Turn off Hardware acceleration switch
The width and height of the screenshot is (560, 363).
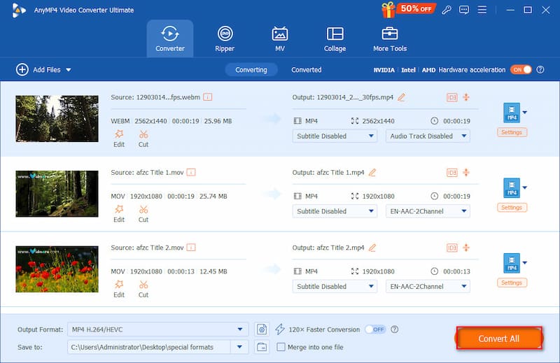point(521,70)
